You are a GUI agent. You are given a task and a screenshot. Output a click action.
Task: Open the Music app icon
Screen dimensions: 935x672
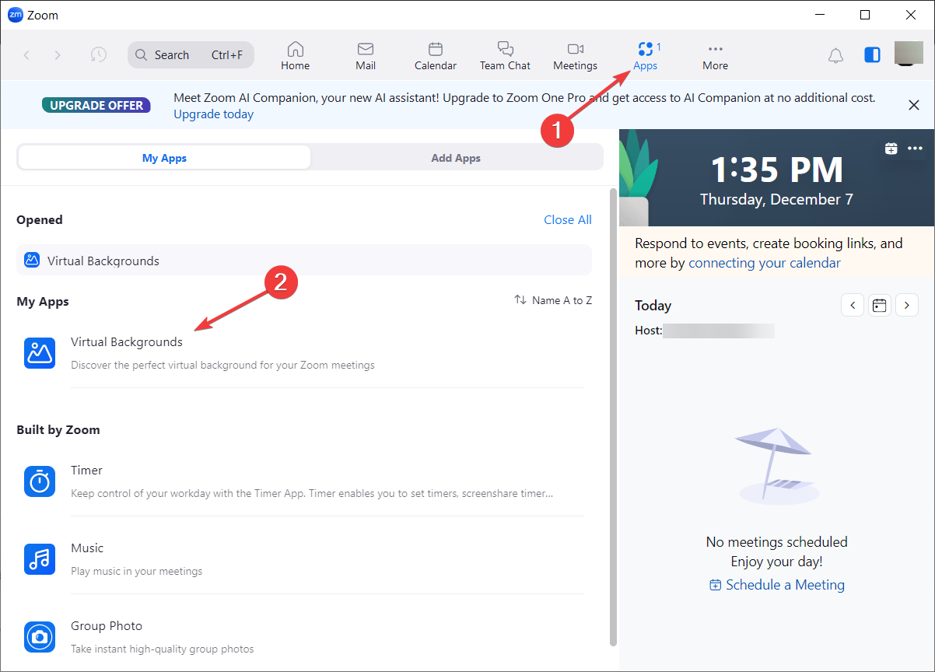[40, 559]
